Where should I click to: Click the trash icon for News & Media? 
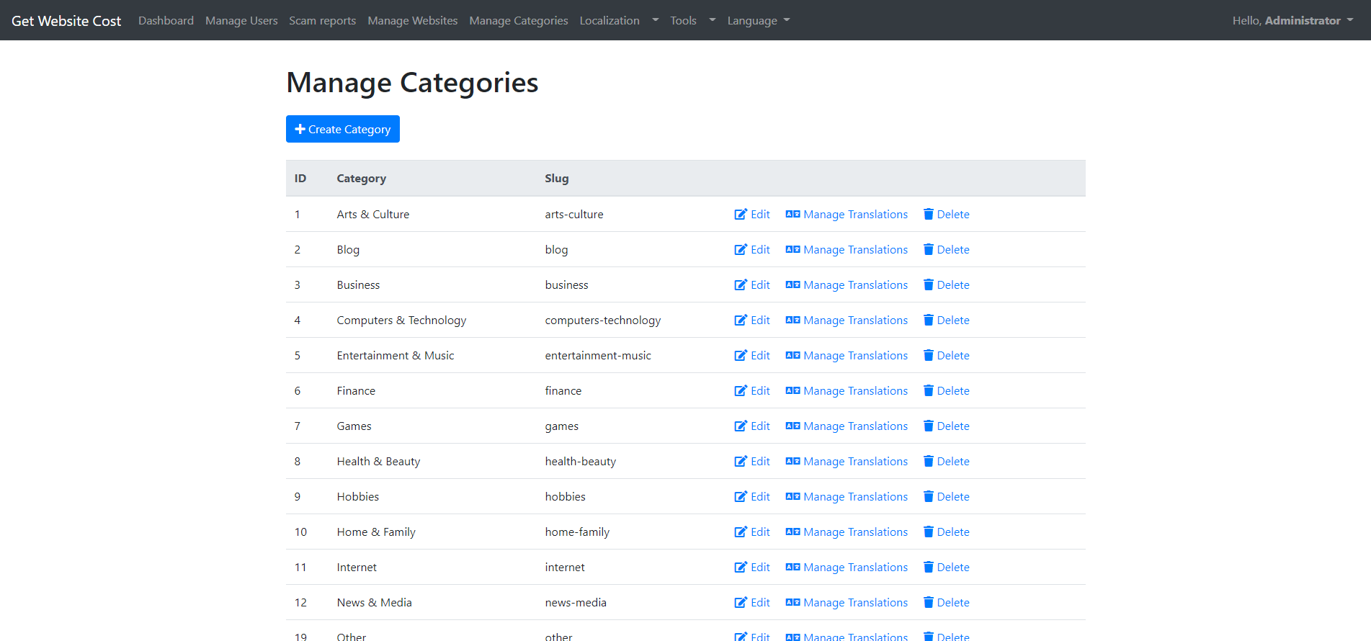[x=929, y=602]
